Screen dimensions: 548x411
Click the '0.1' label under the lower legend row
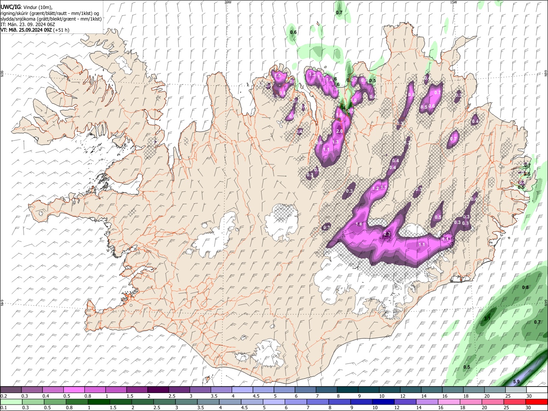coord(4,408)
